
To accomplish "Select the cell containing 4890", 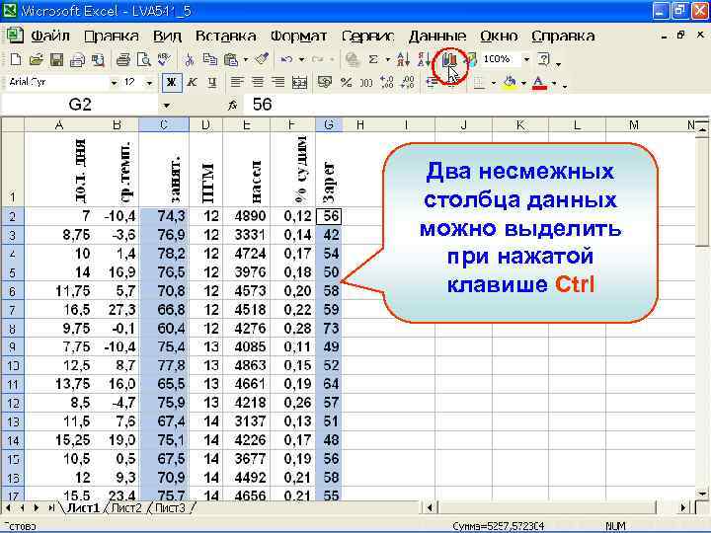I will point(246,216).
